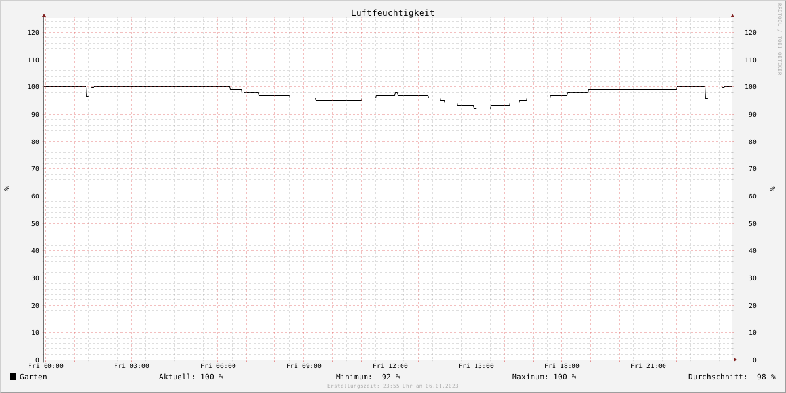The image size is (786, 393).
Task: Click the "Fri 00:00" time axis label
Action: click(x=46, y=366)
